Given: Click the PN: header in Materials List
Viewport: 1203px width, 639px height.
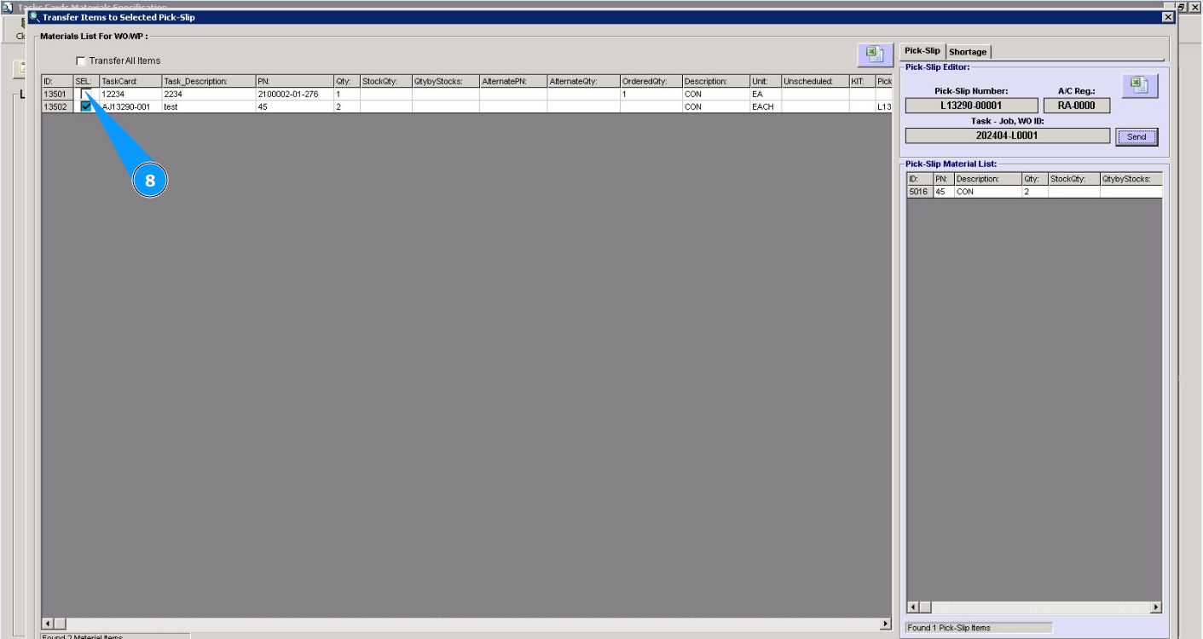Looking at the screenshot, I should 294,82.
